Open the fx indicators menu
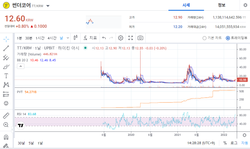 point(85,38)
